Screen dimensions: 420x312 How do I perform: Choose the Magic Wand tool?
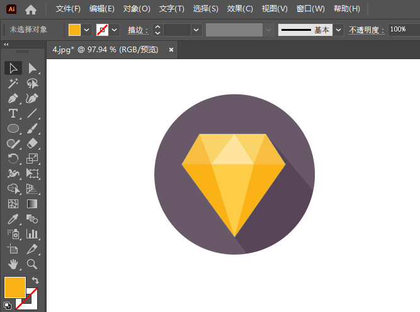click(13, 84)
